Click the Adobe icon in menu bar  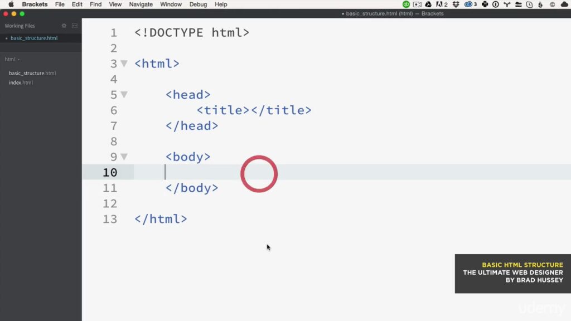click(x=439, y=4)
